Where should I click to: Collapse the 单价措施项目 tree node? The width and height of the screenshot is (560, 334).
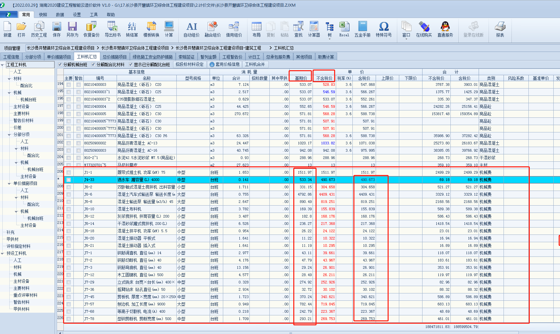pyautogui.click(x=9, y=184)
